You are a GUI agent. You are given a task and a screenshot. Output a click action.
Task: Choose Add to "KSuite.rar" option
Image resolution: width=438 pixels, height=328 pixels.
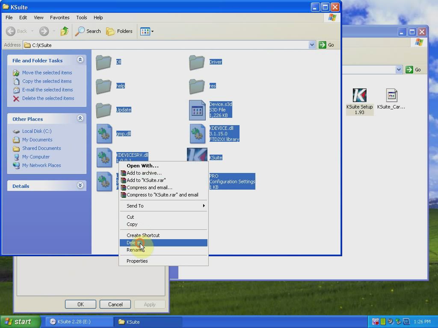pyautogui.click(x=163, y=180)
